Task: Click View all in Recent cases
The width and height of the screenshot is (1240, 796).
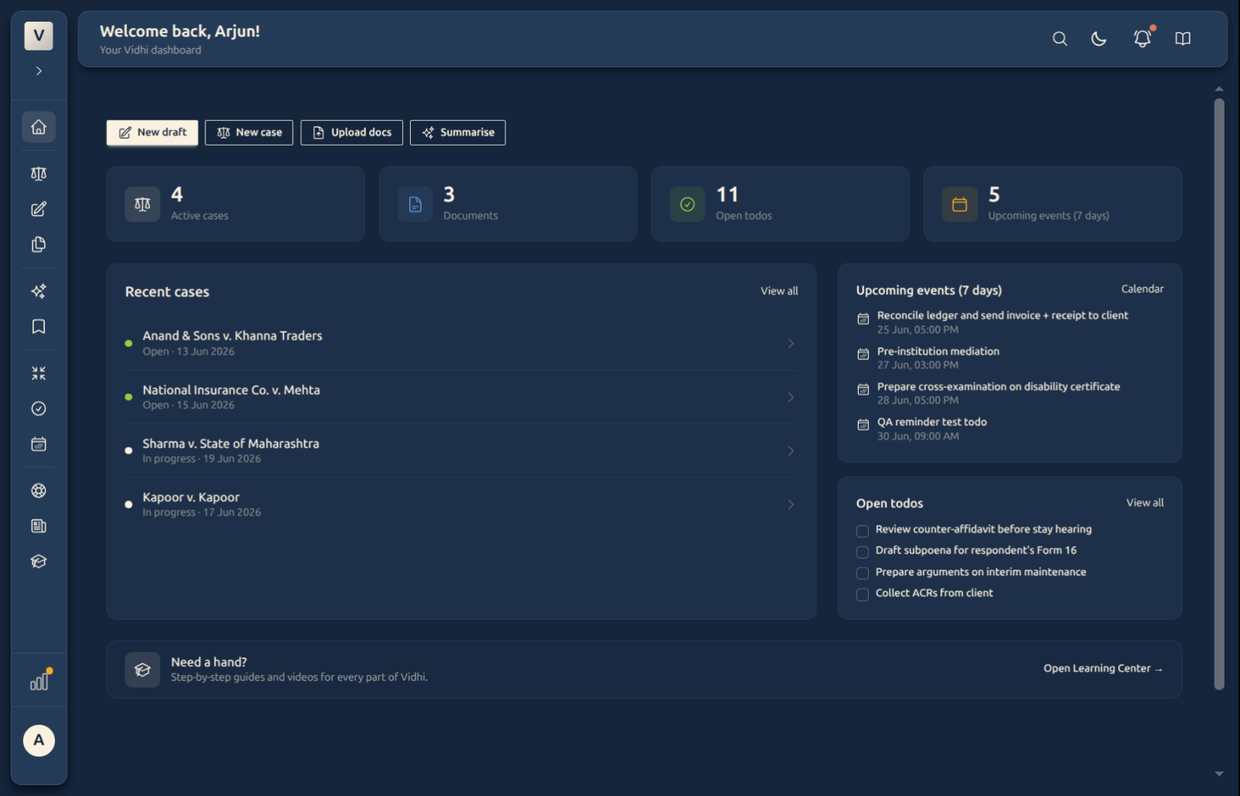Action: click(779, 291)
